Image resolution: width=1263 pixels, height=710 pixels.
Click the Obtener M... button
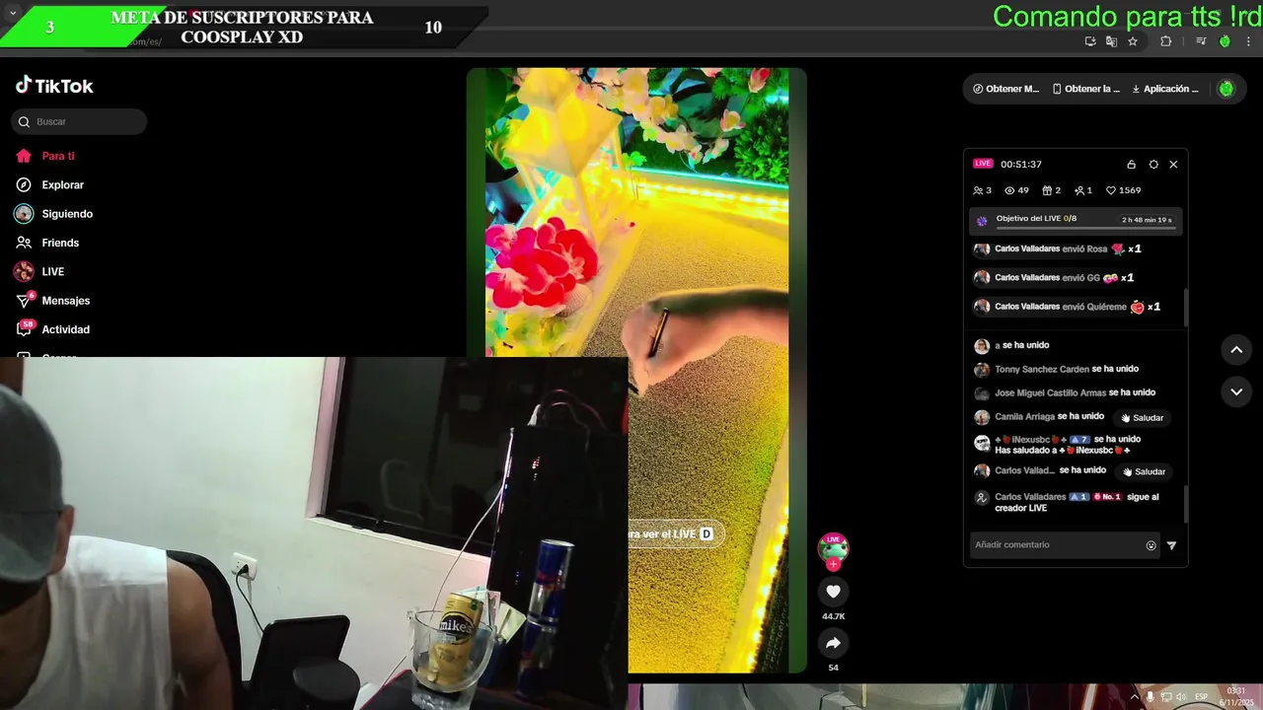[x=1005, y=89]
